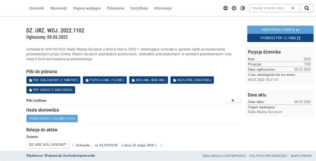Screen dimensions: 316x161
Task: Download PDF ogłoszony file
Action: click(53, 80)
